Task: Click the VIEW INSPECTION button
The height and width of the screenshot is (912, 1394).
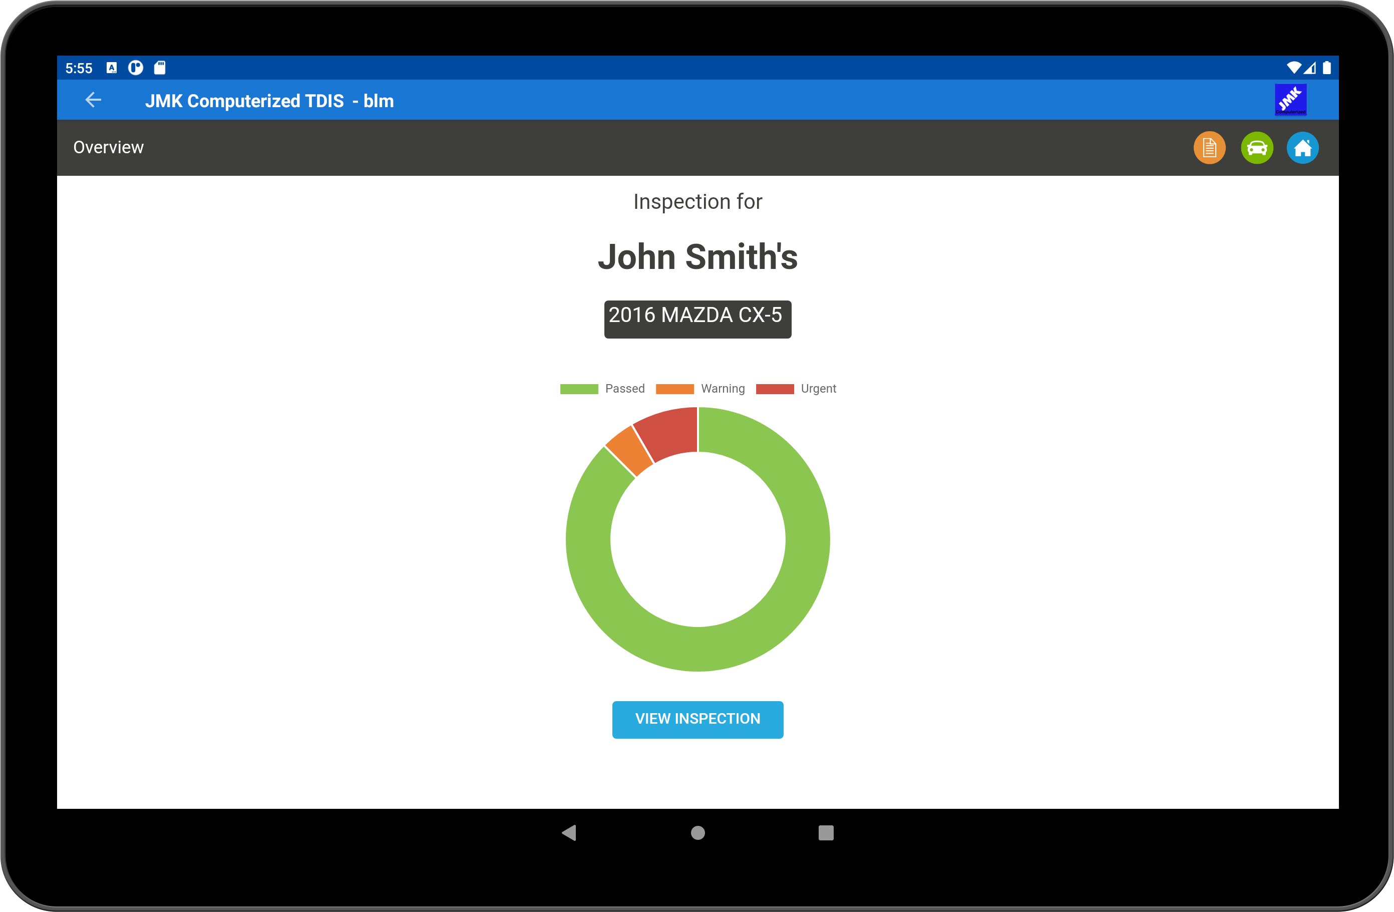Action: tap(697, 719)
